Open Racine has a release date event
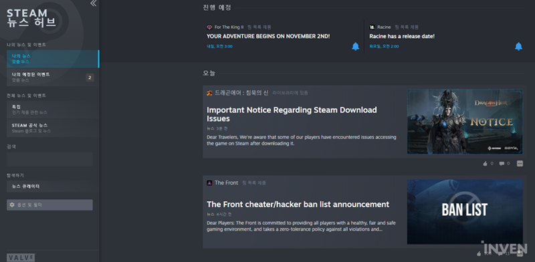The height and width of the screenshot is (262, 535). click(402, 36)
